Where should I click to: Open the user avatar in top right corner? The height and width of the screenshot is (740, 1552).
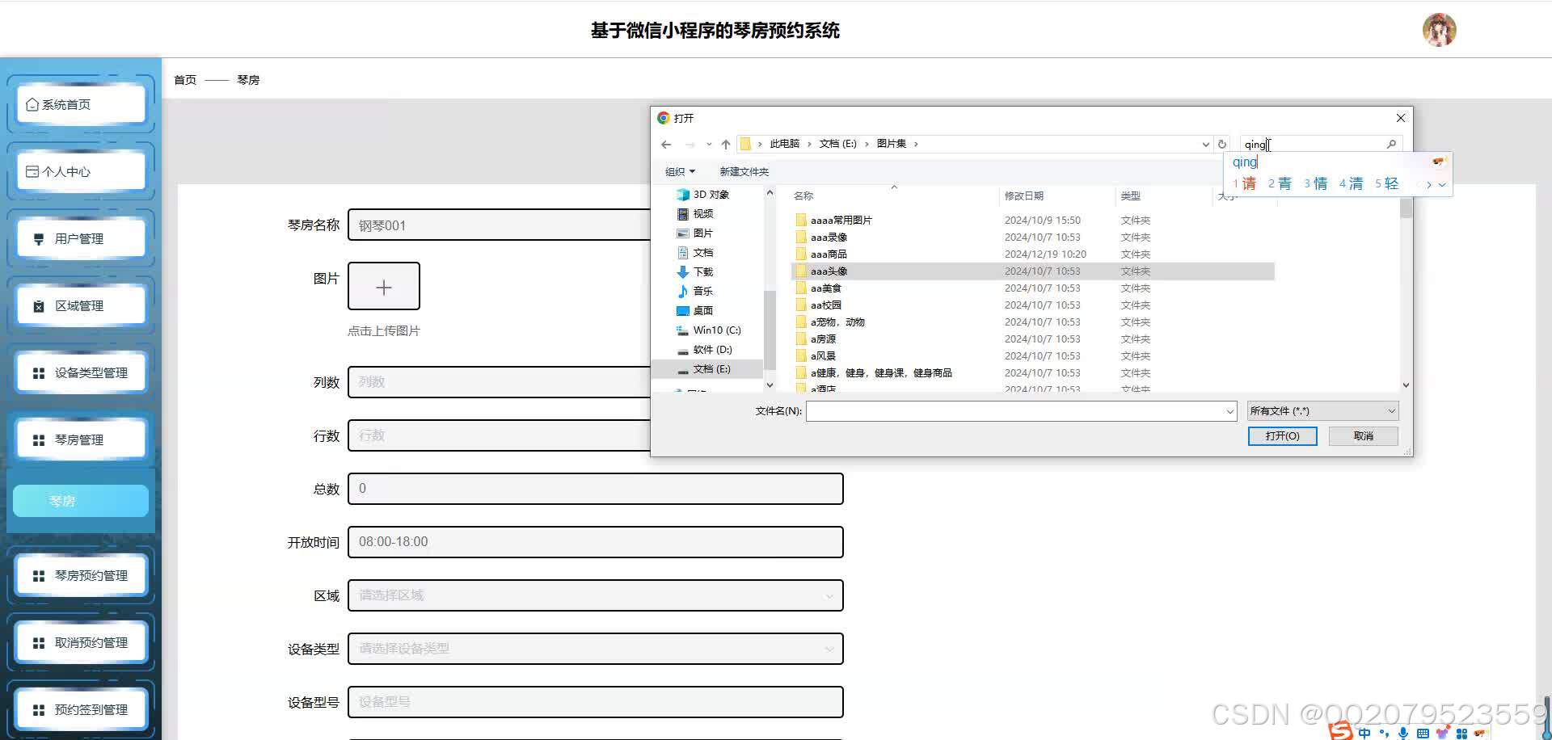point(1439,29)
